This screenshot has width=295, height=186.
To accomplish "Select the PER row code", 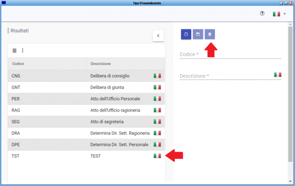I will point(15,99).
